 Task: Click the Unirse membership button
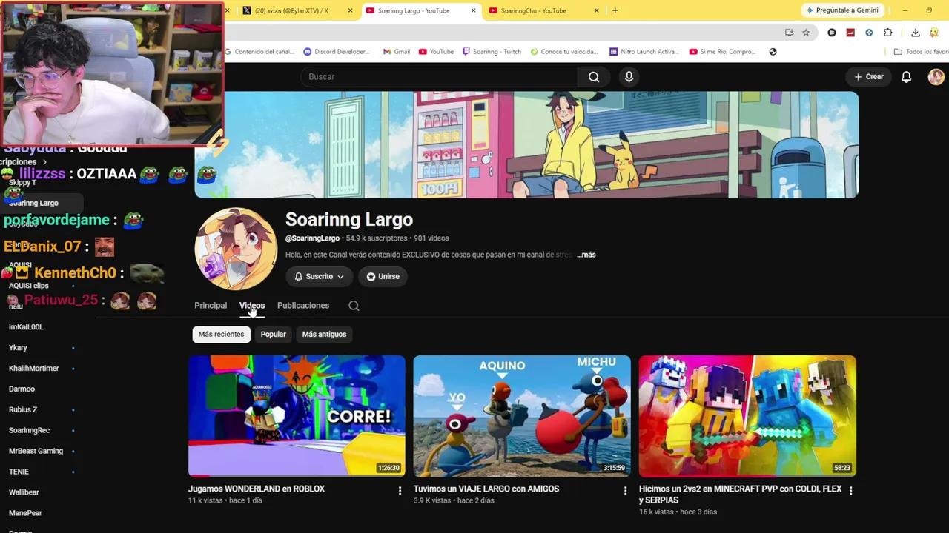point(383,277)
